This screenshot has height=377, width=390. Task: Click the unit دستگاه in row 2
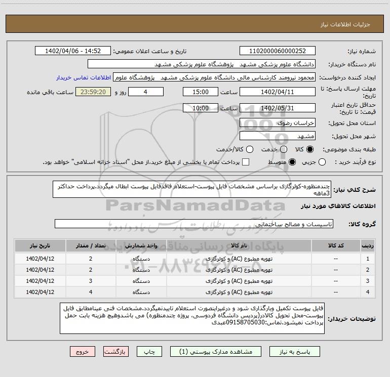pyautogui.click(x=141, y=270)
